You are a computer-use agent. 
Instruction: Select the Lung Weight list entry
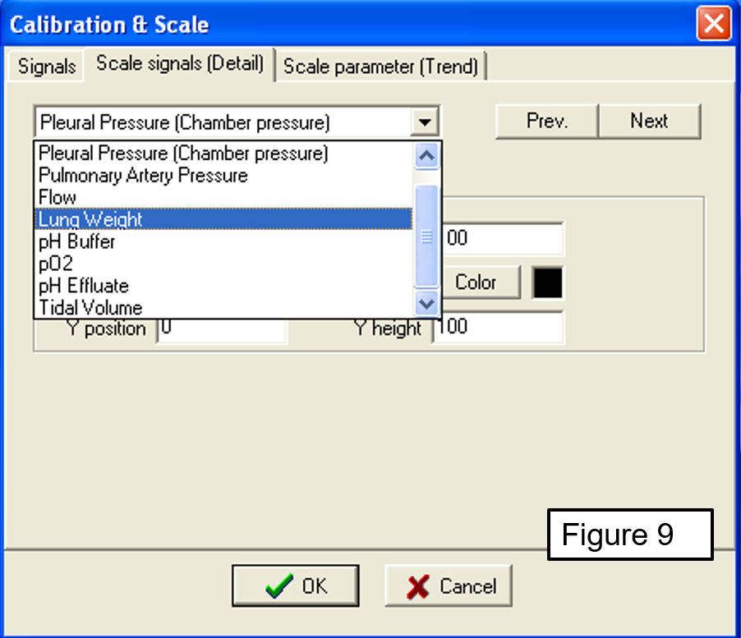pyautogui.click(x=90, y=220)
